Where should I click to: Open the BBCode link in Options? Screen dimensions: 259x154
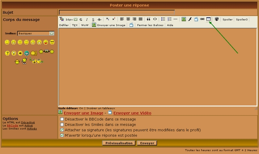click(13, 126)
